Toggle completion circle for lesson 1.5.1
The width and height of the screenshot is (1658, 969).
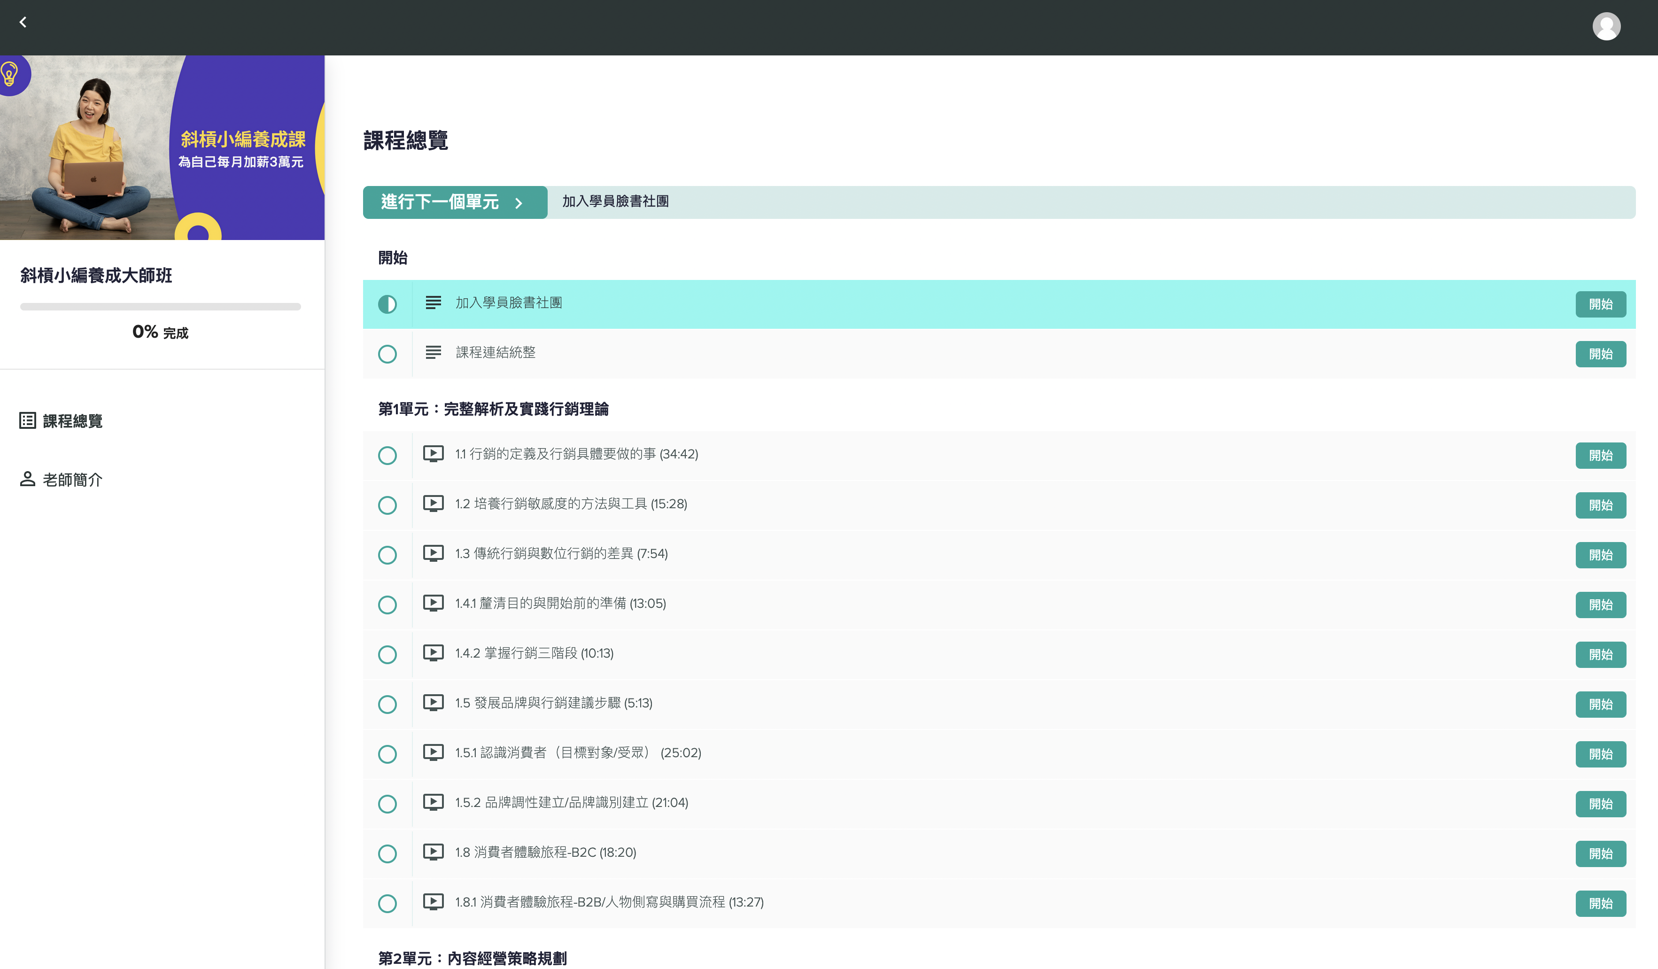click(387, 754)
